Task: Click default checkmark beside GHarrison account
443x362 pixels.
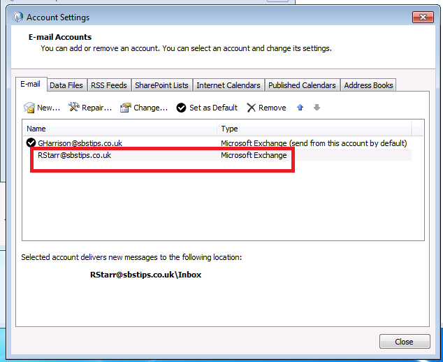Action: point(31,143)
